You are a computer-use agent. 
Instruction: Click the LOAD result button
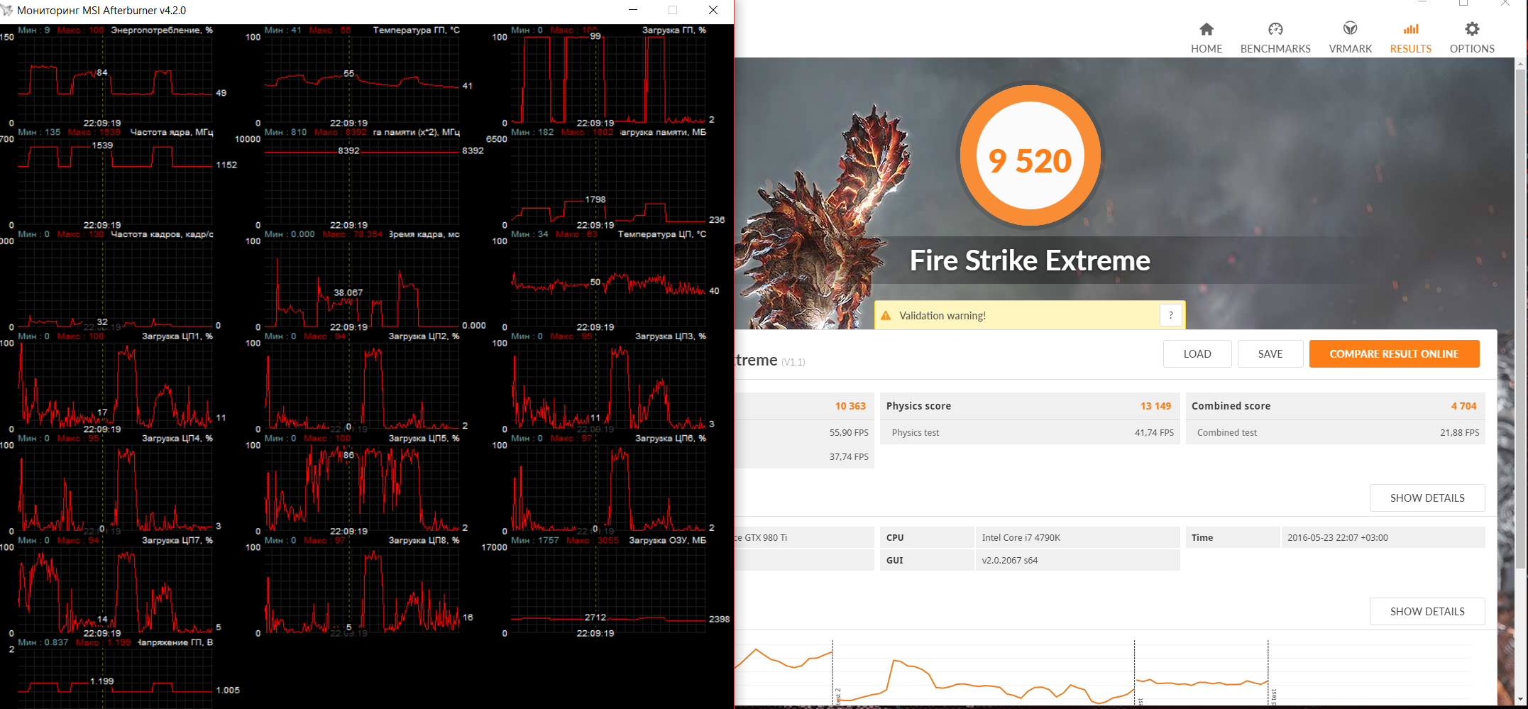tap(1197, 354)
